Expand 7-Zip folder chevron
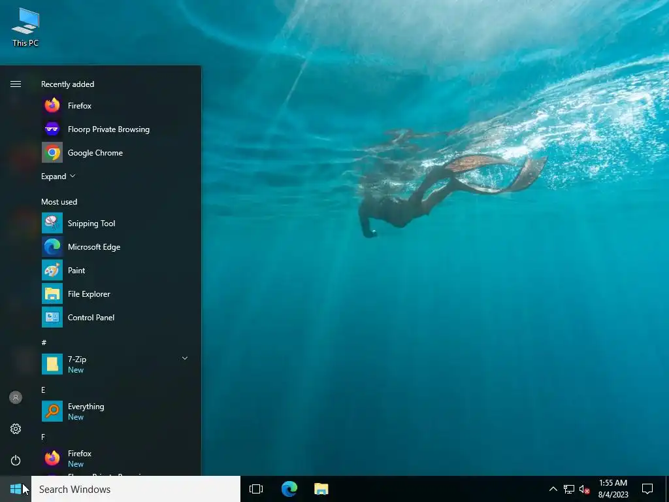The height and width of the screenshot is (502, 669). [x=185, y=358]
